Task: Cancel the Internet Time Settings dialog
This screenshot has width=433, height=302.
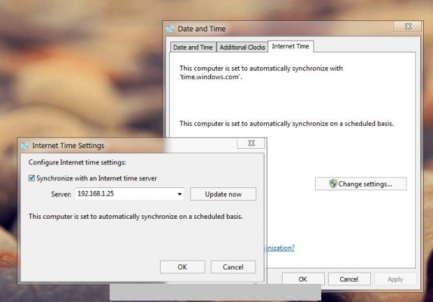Action: pos(233,267)
